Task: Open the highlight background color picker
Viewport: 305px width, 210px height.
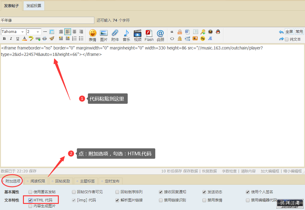Action: tap(31, 38)
